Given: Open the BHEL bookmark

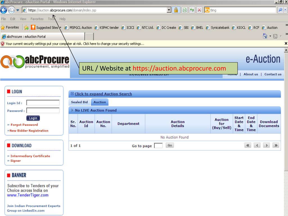Looking at the screenshot, I should pyautogui.click(x=197, y=28).
